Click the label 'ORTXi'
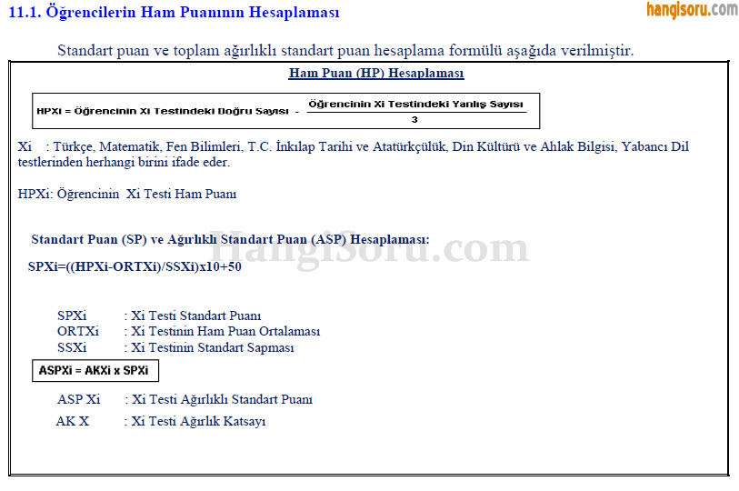 (78, 331)
